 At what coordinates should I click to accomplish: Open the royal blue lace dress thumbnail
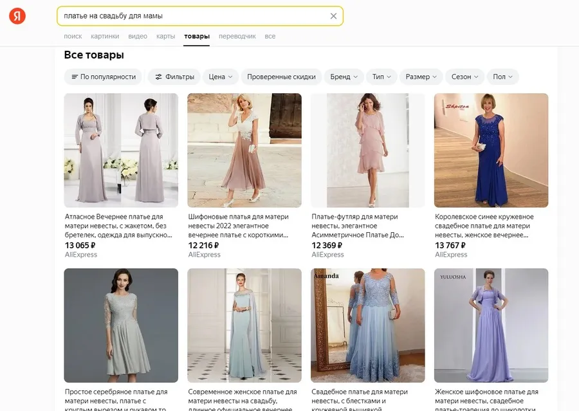491,150
